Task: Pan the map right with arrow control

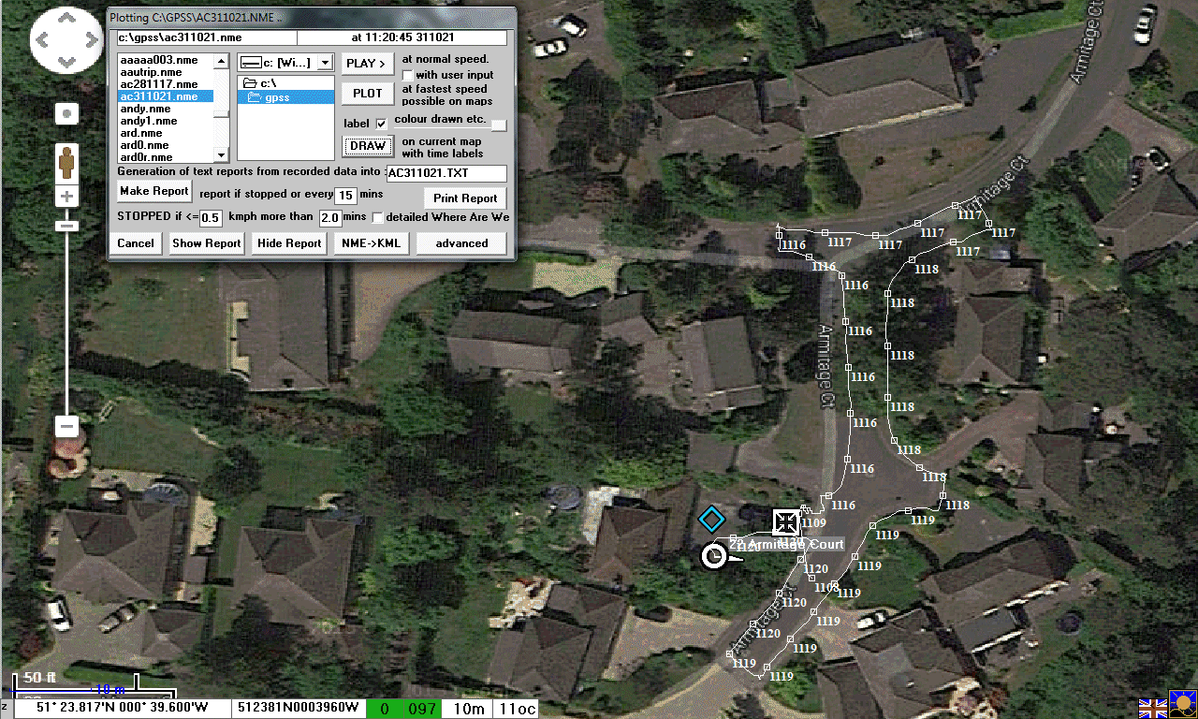Action: click(90, 41)
